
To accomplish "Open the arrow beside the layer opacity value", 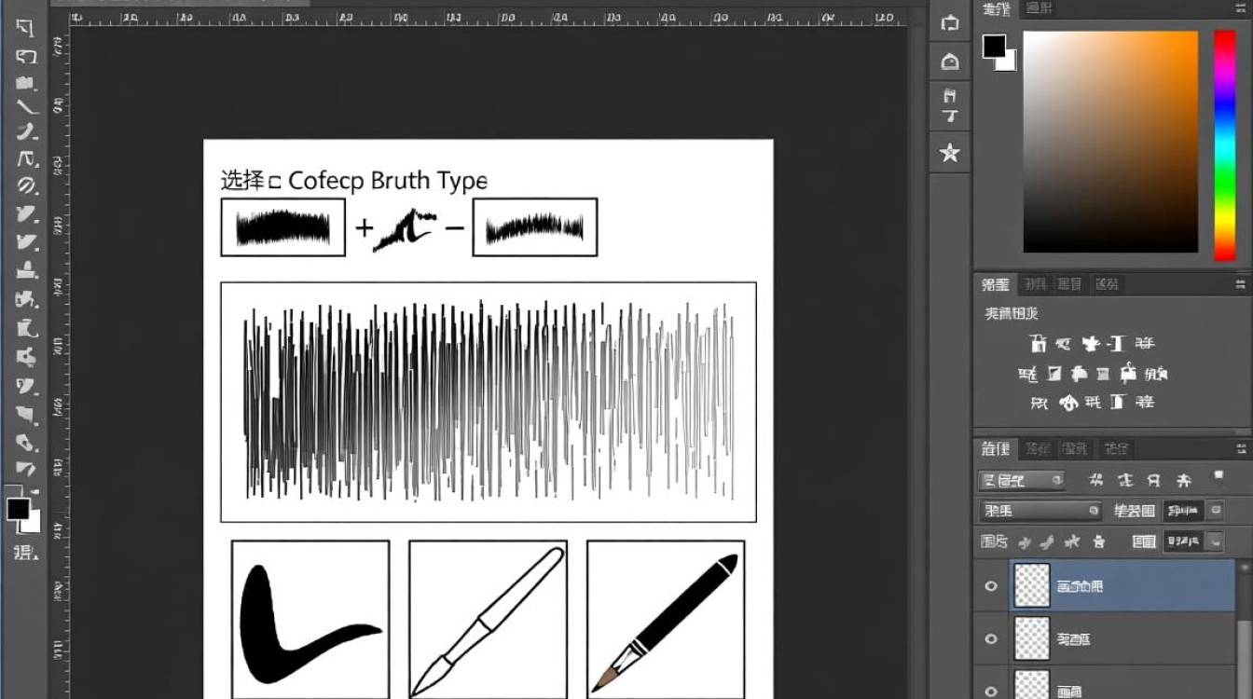I will pos(1215,511).
